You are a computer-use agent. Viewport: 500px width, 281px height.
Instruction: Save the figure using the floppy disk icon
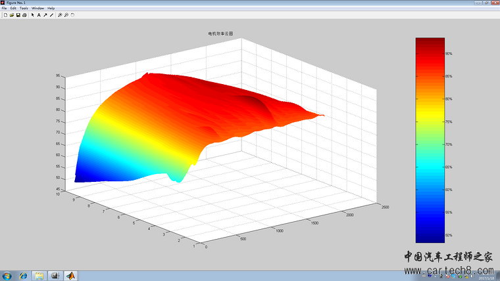pyautogui.click(x=18, y=14)
